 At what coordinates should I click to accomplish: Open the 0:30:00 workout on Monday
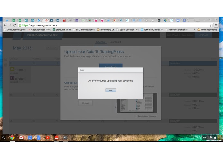coord(20,79)
